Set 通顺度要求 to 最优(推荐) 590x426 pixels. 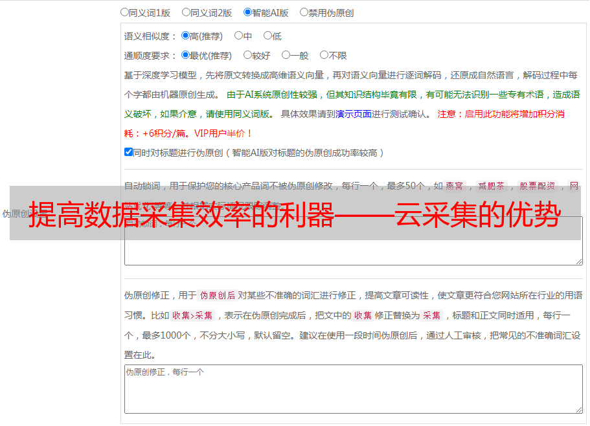click(185, 55)
